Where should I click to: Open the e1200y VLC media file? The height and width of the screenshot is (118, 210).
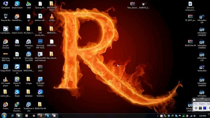[x=52, y=17]
